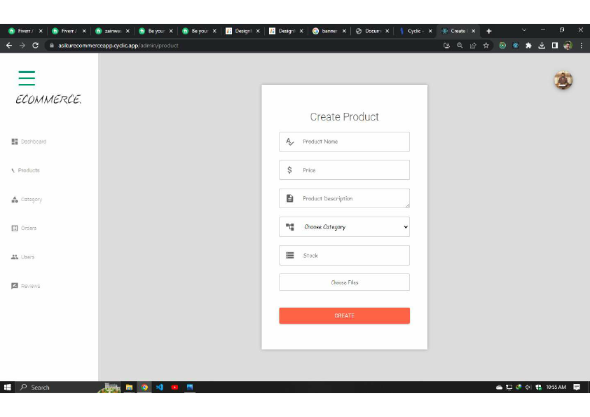The height and width of the screenshot is (417, 590).
Task: Click the share page icon
Action: (473, 46)
